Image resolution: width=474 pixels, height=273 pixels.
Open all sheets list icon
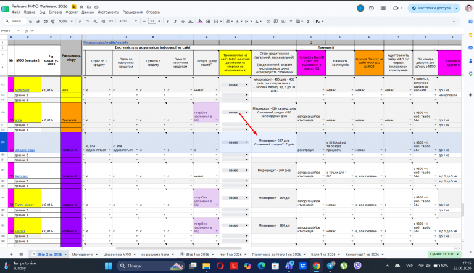tap(21, 255)
